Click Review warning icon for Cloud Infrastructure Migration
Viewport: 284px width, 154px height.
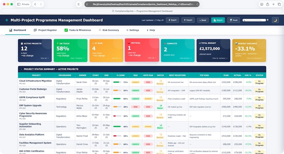click(161, 81)
